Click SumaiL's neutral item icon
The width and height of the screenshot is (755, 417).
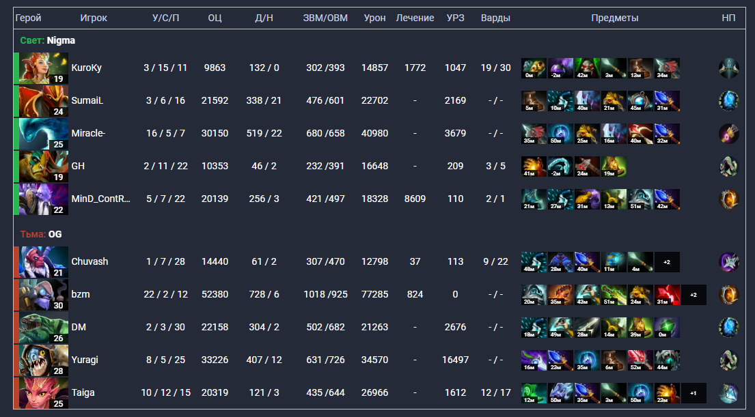coord(728,101)
